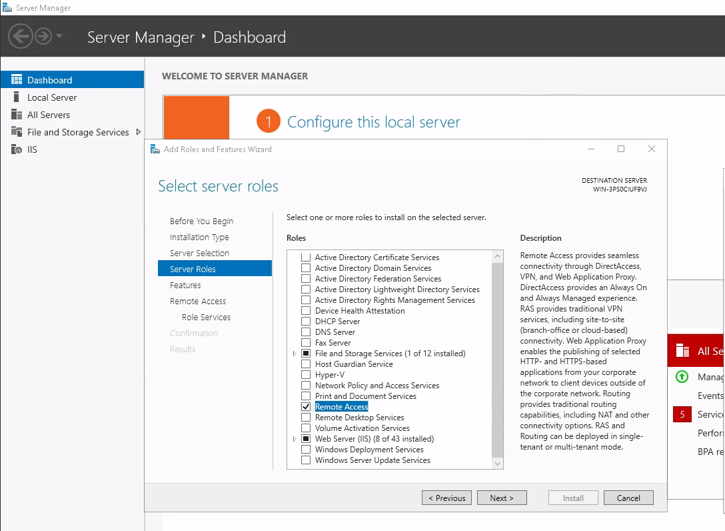Click the Add Roles wizard title icon
This screenshot has width=725, height=531.
(x=155, y=149)
